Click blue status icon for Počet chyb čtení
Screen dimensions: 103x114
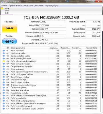[4, 51]
